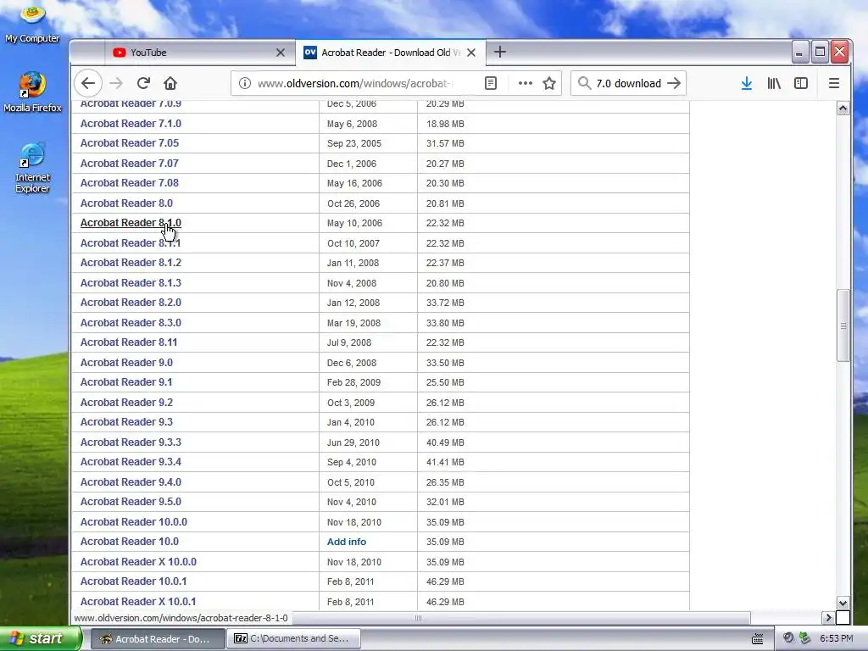Click the forward navigation arrow
Viewport: 868px width, 651px height.
point(115,83)
